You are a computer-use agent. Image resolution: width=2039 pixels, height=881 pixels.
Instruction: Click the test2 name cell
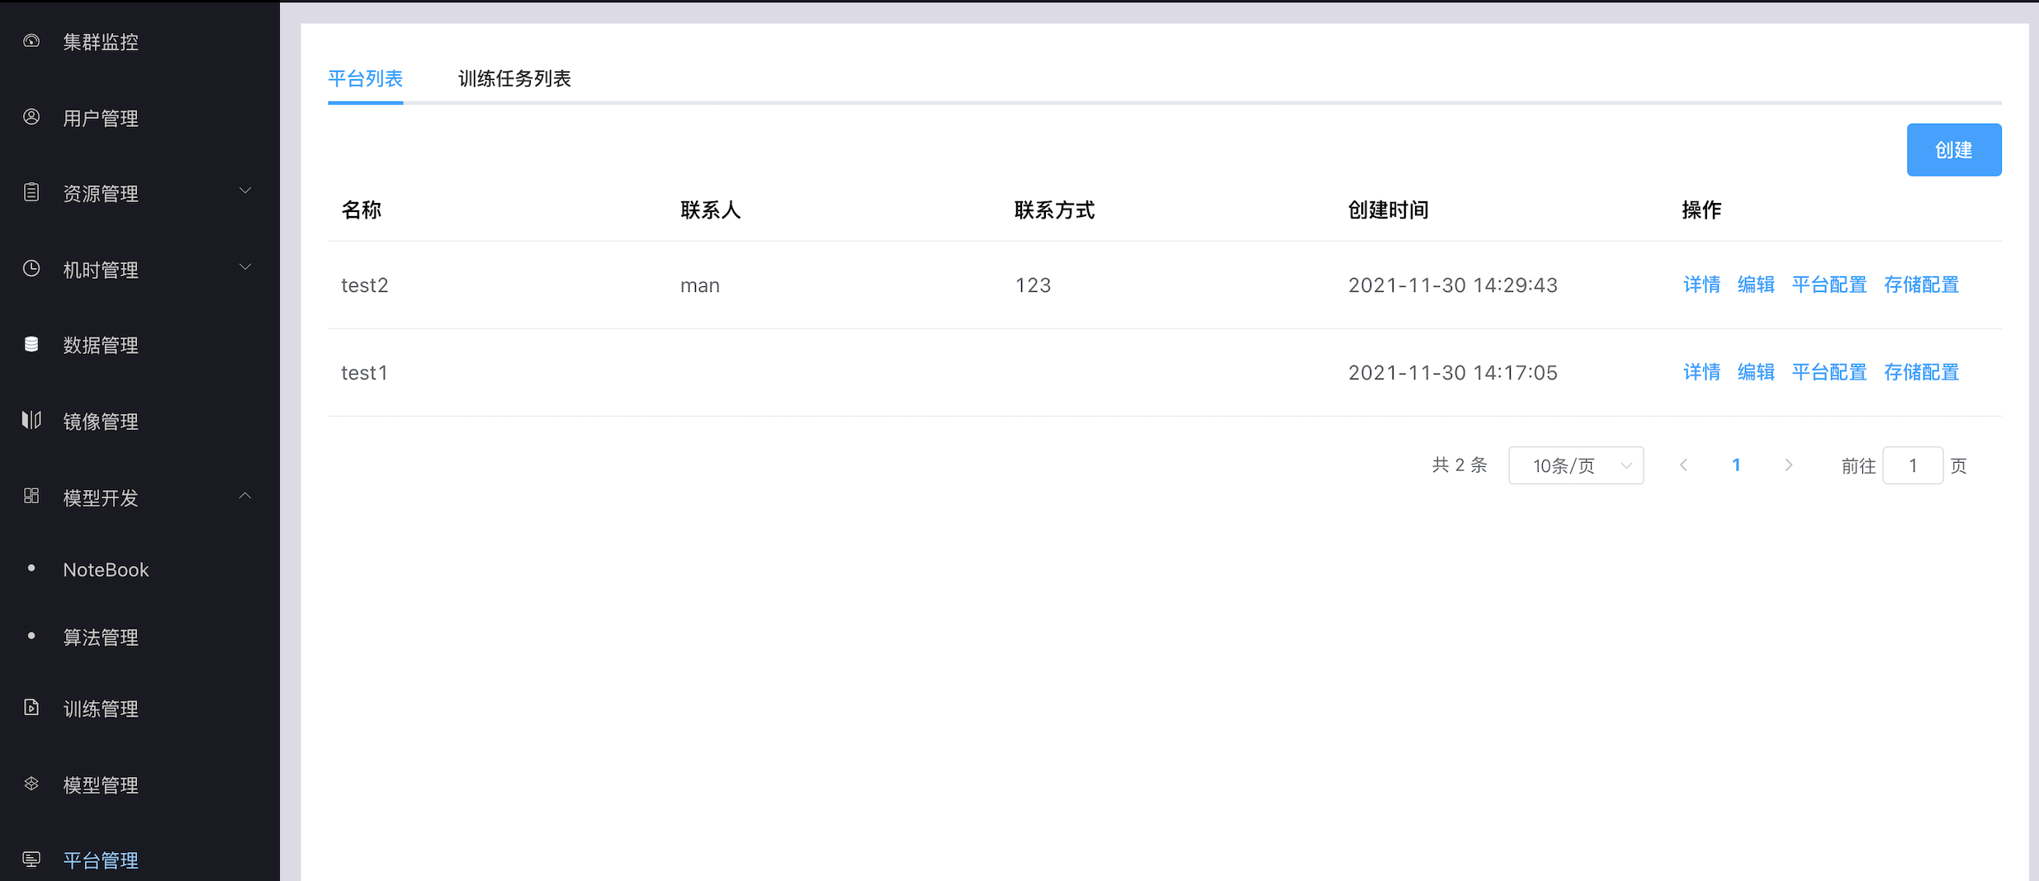tap(365, 285)
